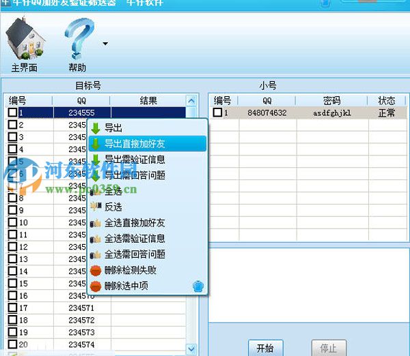Screen dimensions: 410x356
Task: Click red icon beside 删除检测失败
Action: (x=96, y=271)
